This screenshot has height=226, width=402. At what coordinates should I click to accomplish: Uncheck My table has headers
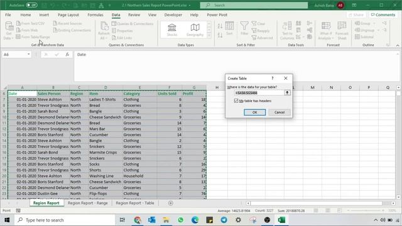236,101
